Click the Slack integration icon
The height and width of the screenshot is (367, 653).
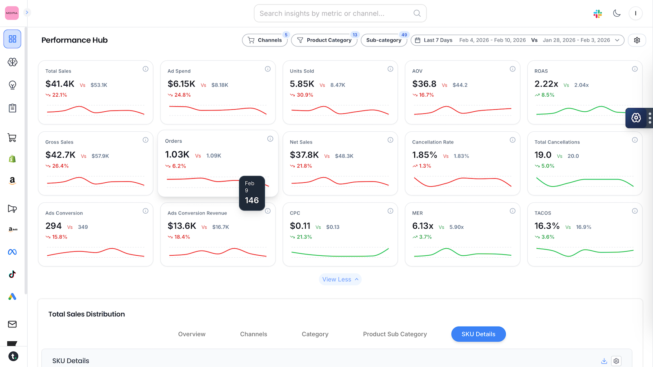(597, 13)
